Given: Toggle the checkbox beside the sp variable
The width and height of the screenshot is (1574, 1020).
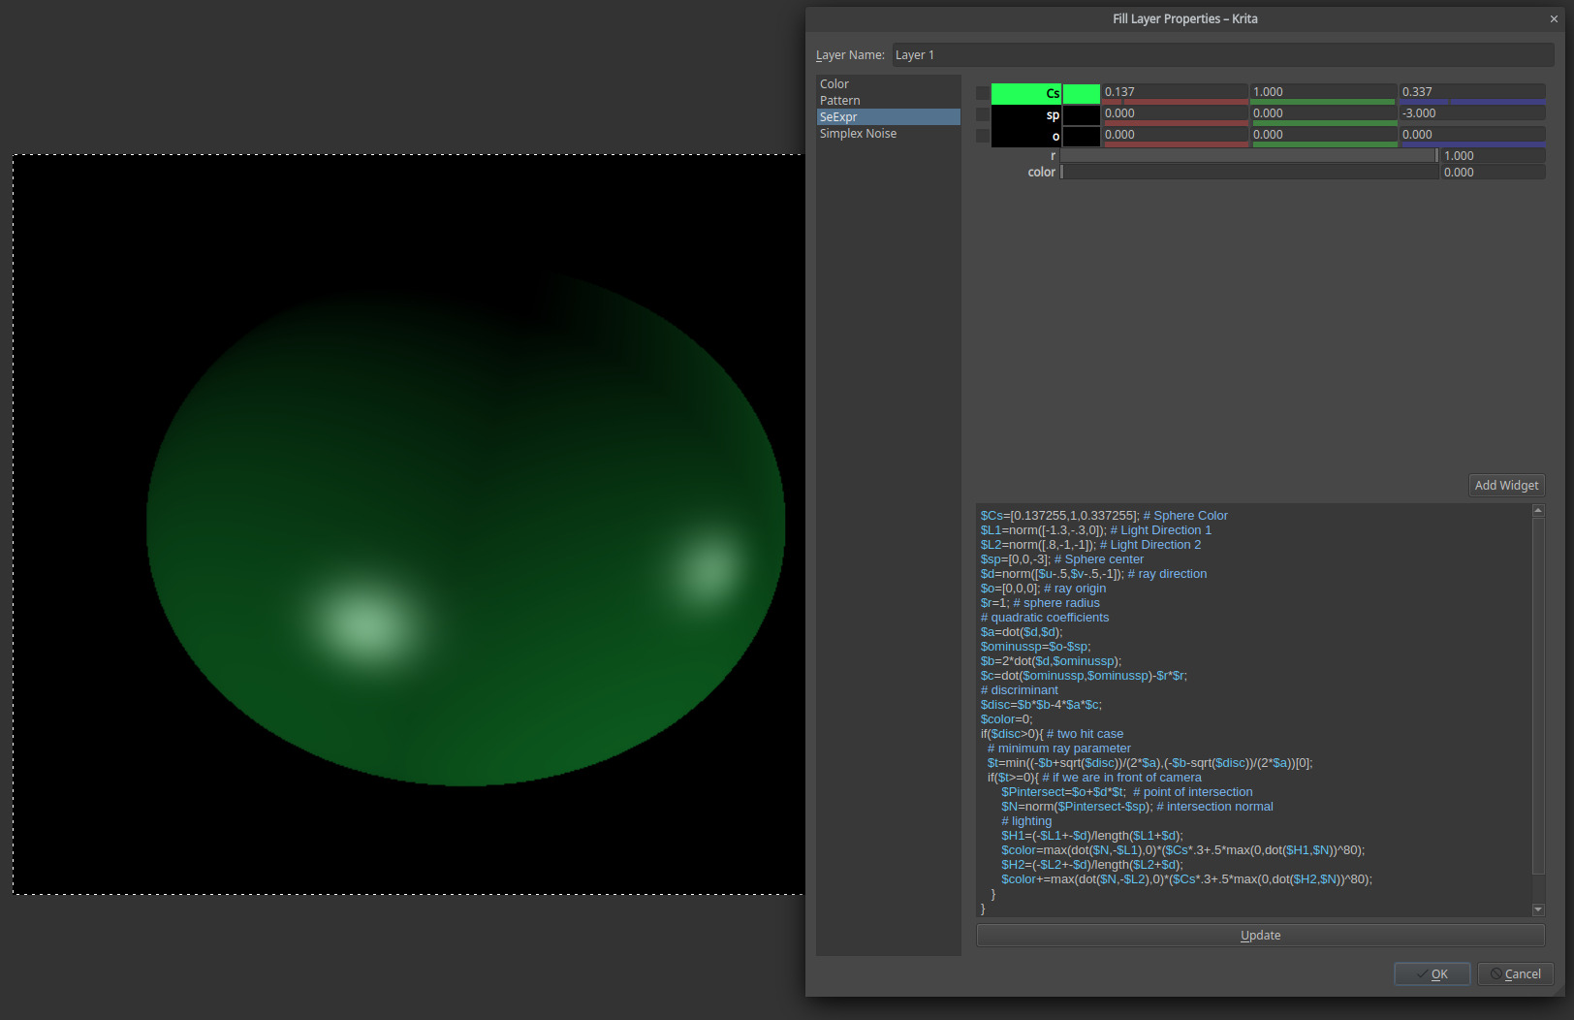Looking at the screenshot, I should coord(983,115).
